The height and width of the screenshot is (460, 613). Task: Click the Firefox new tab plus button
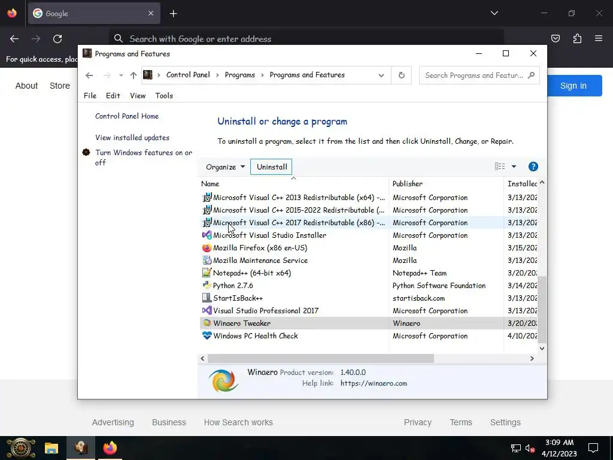[x=173, y=14]
